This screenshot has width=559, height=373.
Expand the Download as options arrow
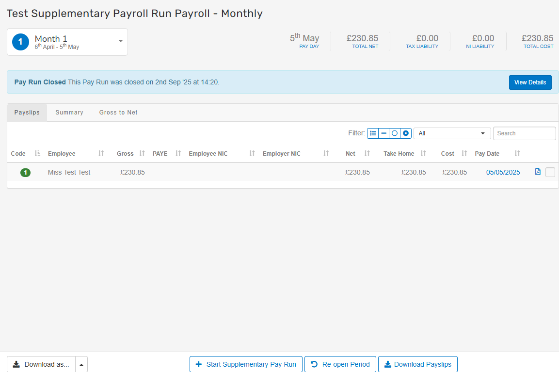(81, 364)
